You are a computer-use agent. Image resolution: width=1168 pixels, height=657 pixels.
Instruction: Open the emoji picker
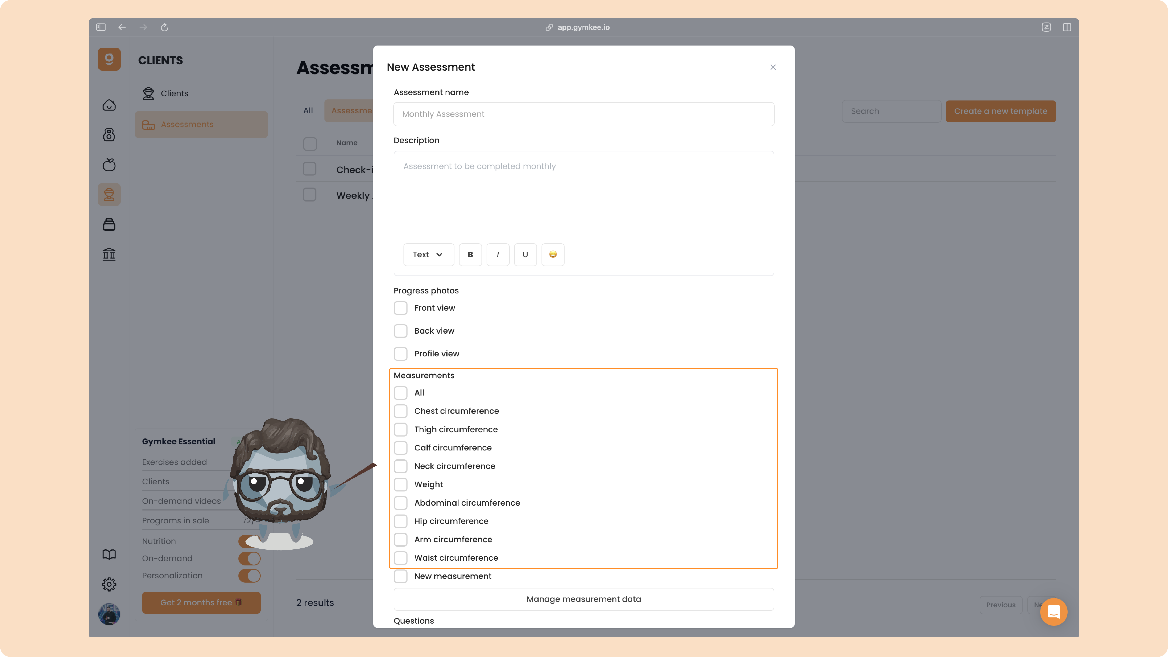tap(553, 254)
